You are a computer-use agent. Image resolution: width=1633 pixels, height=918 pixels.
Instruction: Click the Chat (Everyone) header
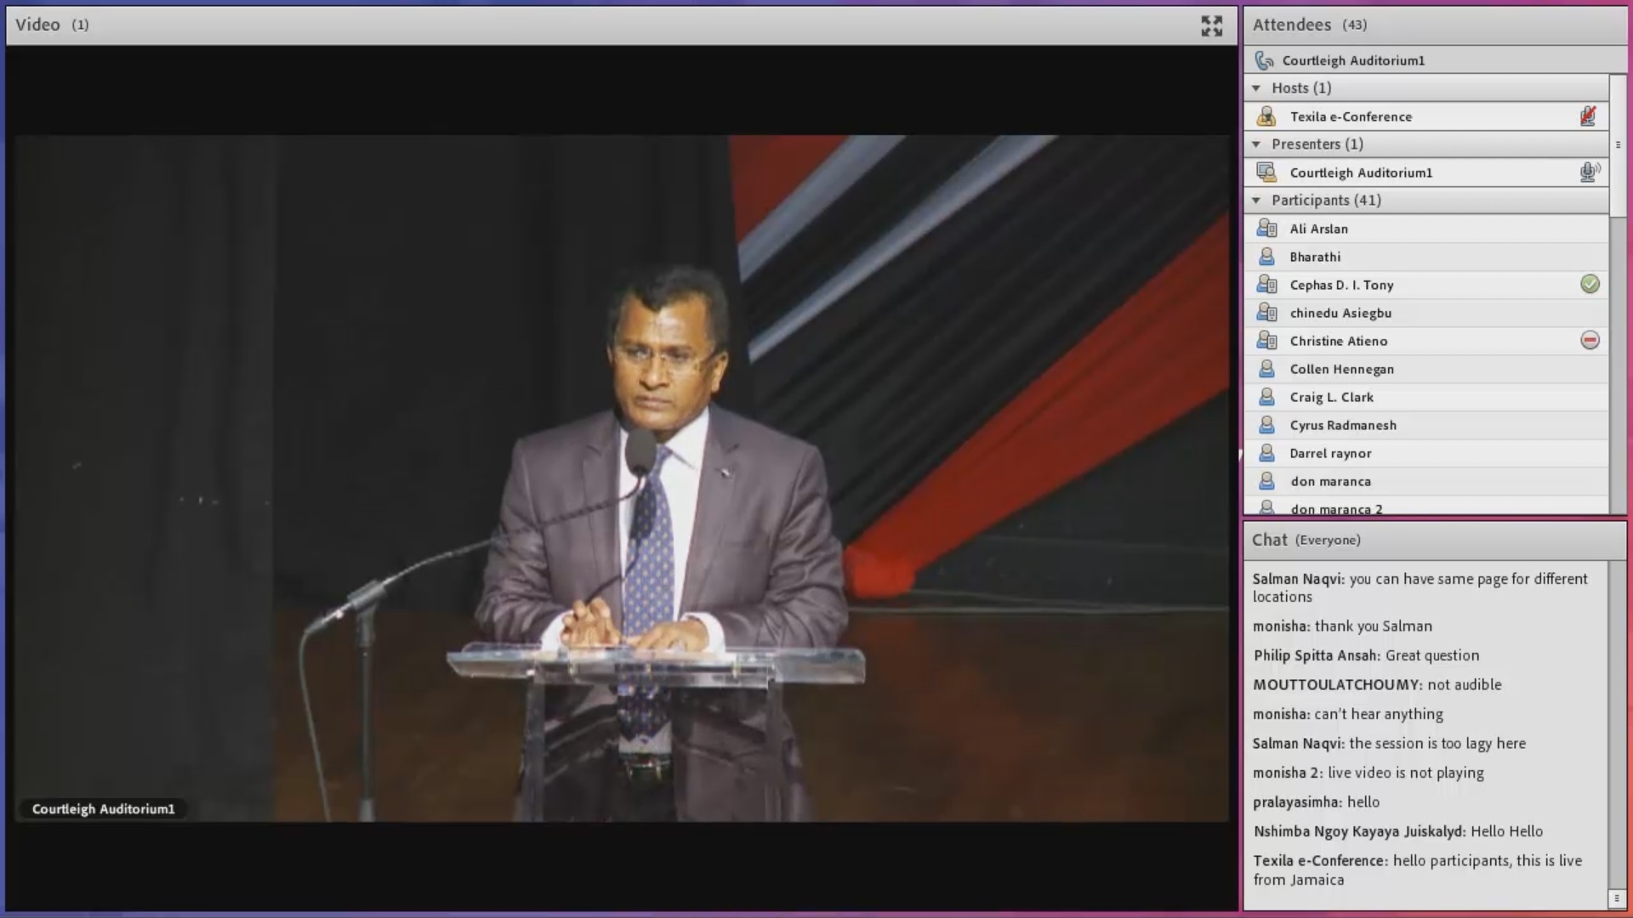pos(1306,540)
